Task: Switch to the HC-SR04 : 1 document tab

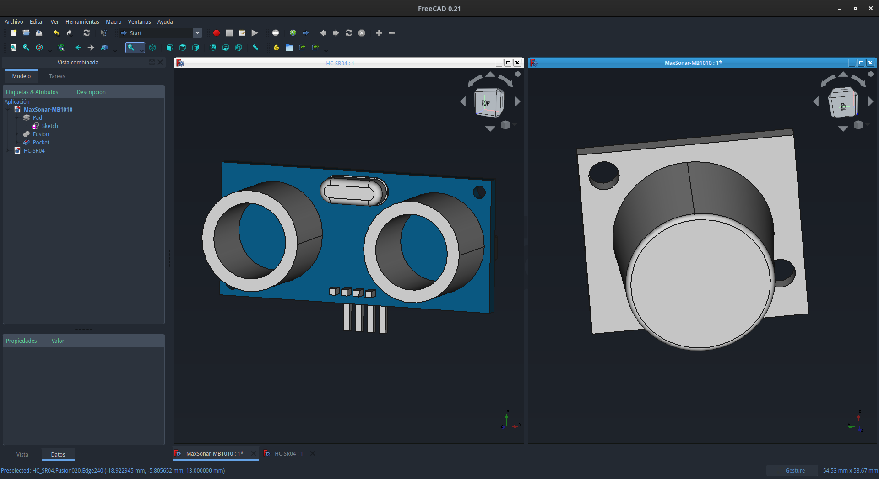Action: coord(288,453)
